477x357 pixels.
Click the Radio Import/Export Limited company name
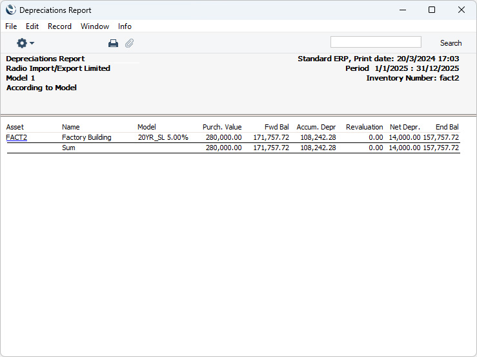click(58, 68)
